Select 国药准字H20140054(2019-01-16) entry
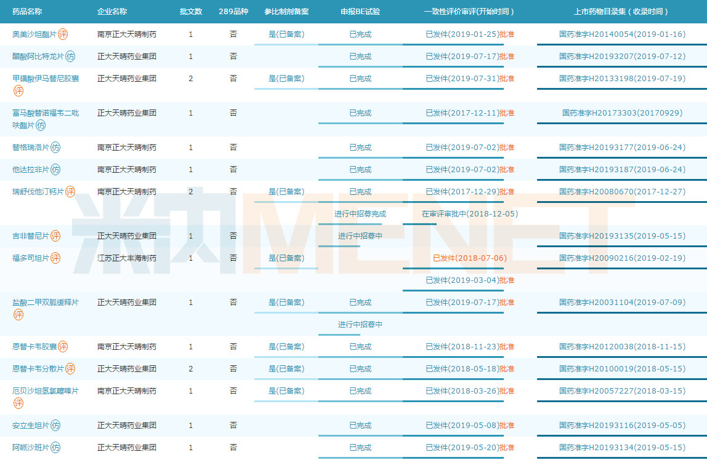 pos(622,34)
